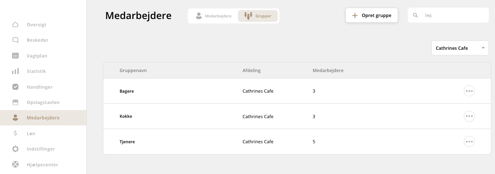
Task: Open Indstillinger via the gear icon
Action: click(15, 149)
